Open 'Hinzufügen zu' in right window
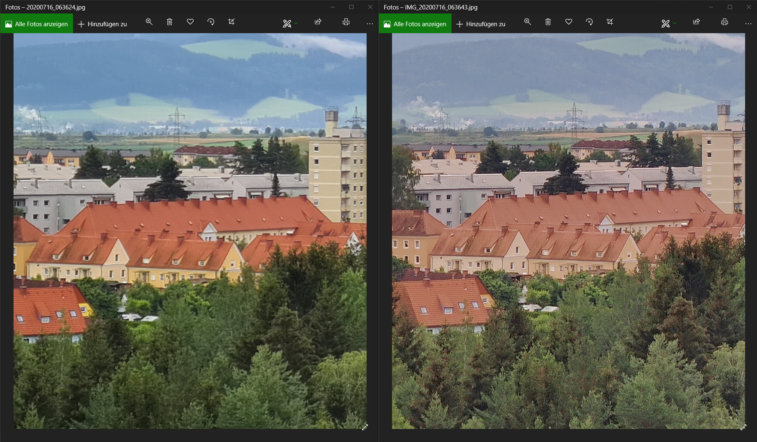This screenshot has height=442, width=757. point(481,24)
